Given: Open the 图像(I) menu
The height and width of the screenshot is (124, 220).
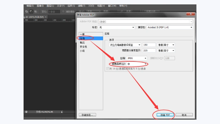Looking at the screenshot, I should [x=40, y=6].
